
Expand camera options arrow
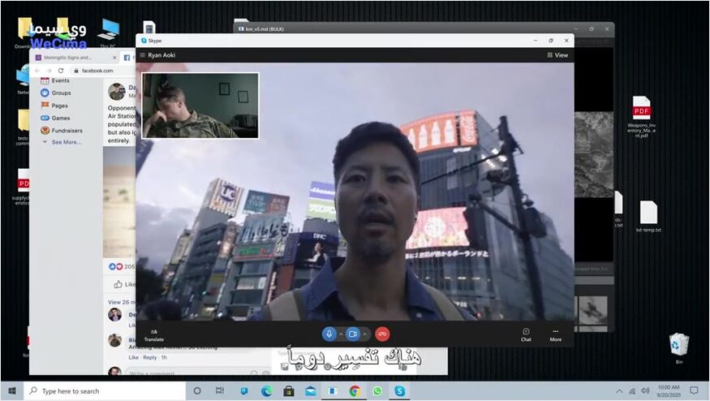click(x=364, y=334)
